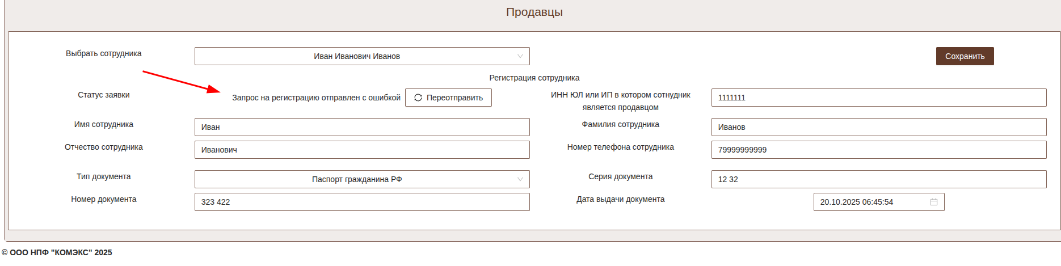The height and width of the screenshot is (266, 1061).
Task: Select the Фамилия сотрудника field with Иванов
Action: pyautogui.click(x=878, y=127)
